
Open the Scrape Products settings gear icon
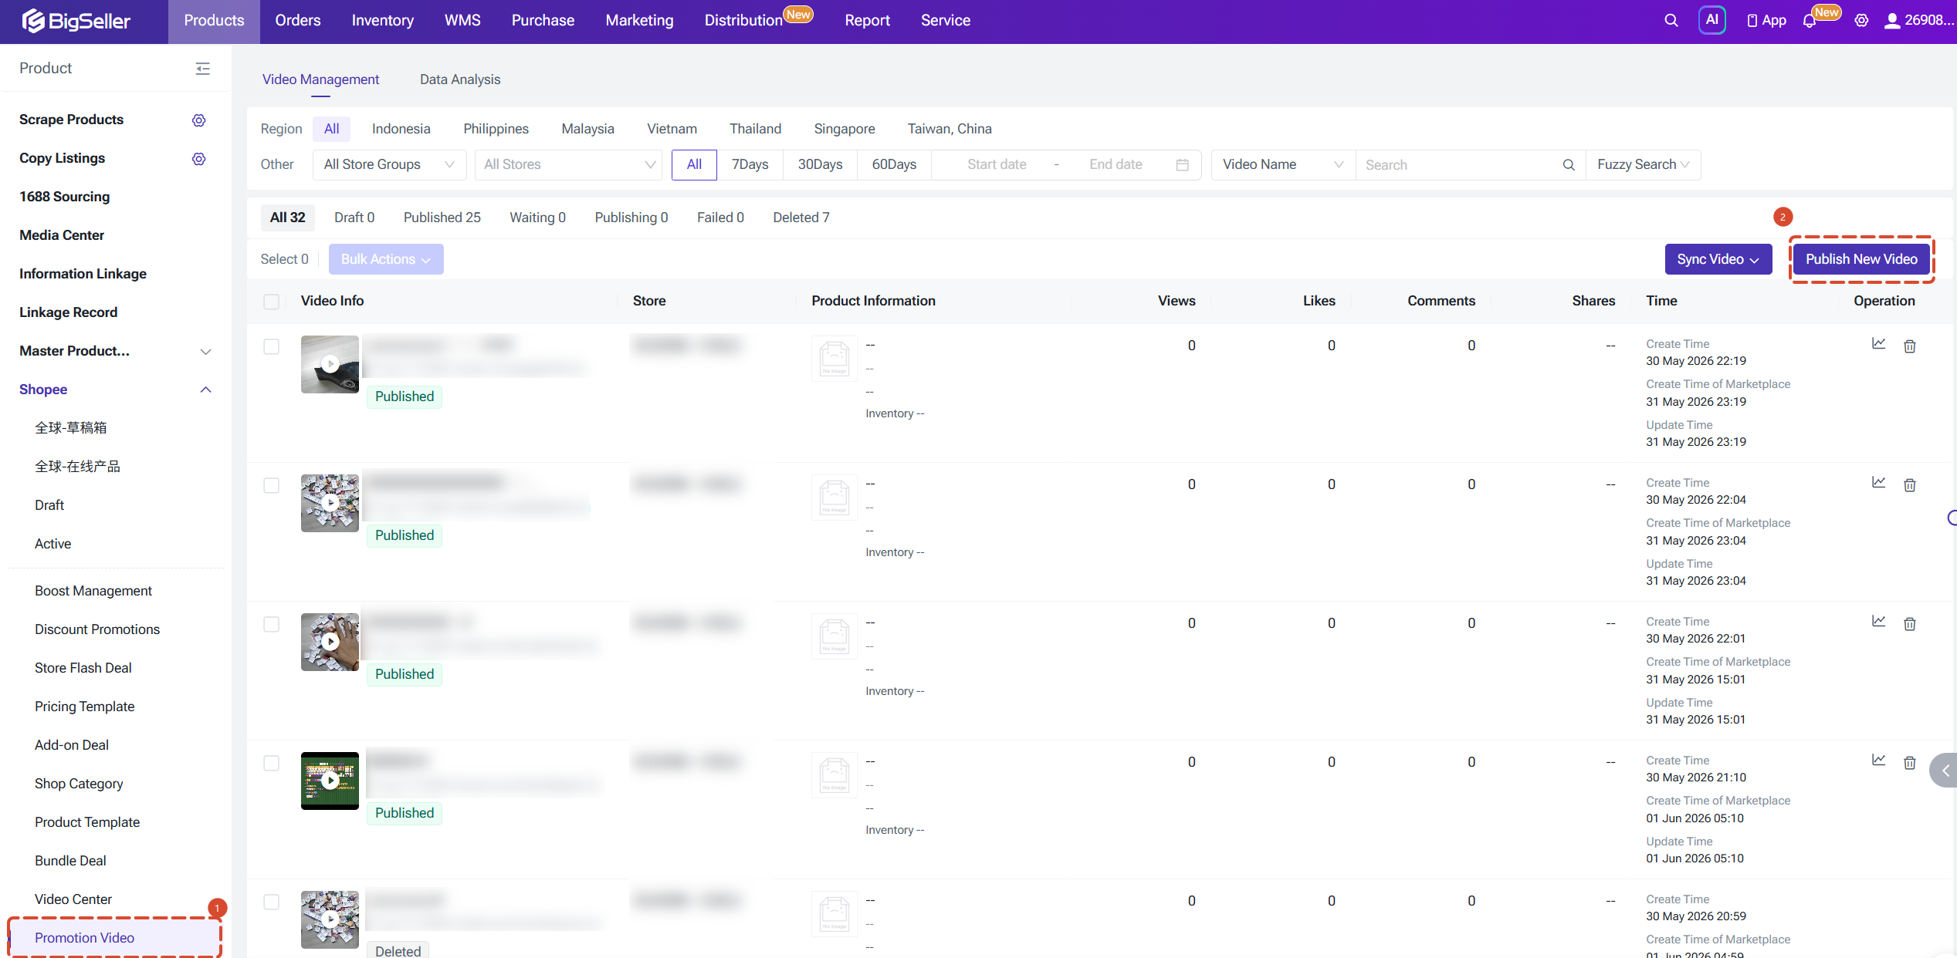(199, 120)
